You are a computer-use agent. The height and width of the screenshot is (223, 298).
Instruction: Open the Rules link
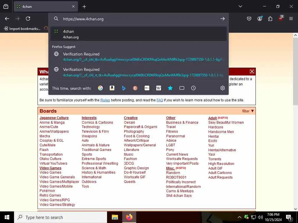click(105, 100)
